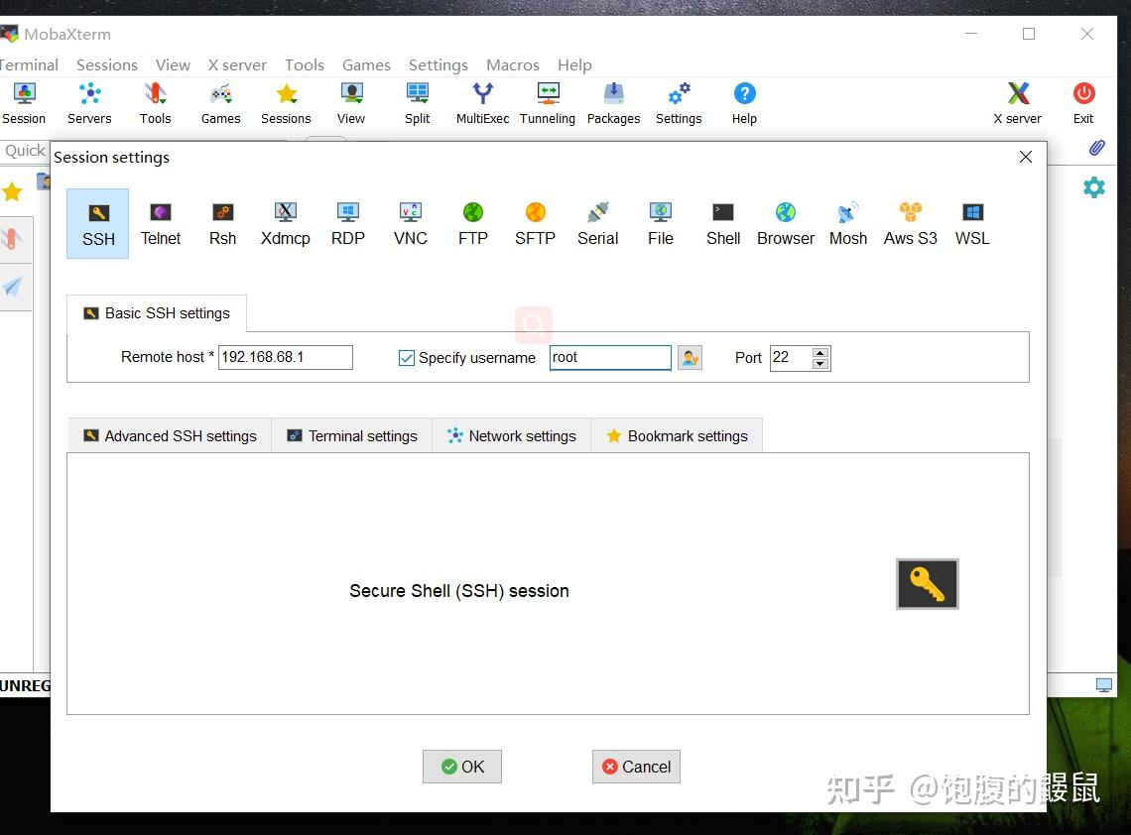Click the Port number field
This screenshot has width=1131, height=835.
coord(791,358)
